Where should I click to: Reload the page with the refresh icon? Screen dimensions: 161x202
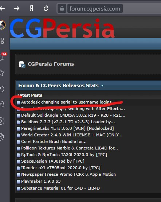pos(46,8)
